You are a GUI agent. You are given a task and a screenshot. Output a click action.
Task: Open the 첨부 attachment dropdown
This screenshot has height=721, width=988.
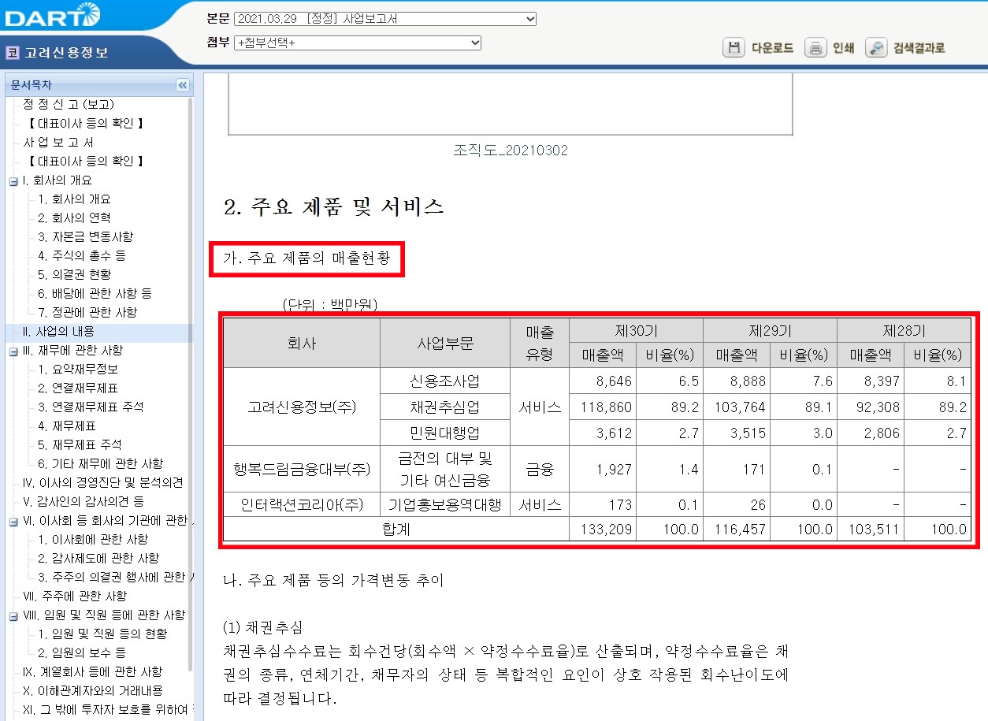pos(358,43)
